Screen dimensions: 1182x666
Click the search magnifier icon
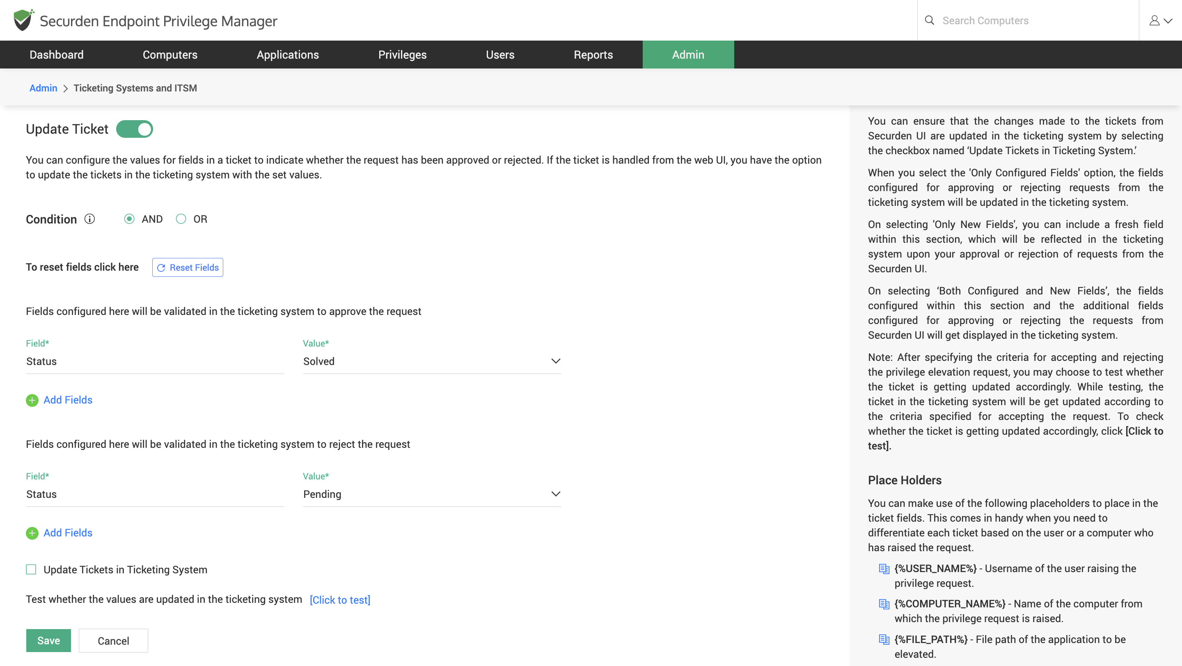click(x=929, y=20)
